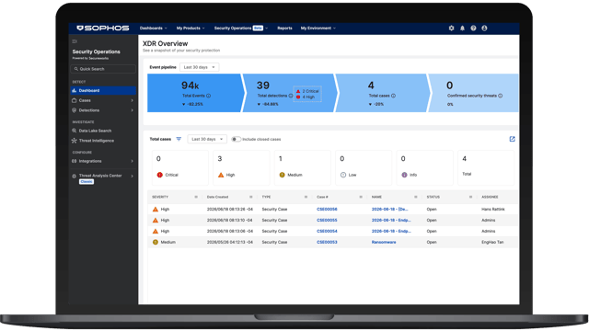Collapse the sidebar with the panel icon
589x331 pixels.
point(75,41)
